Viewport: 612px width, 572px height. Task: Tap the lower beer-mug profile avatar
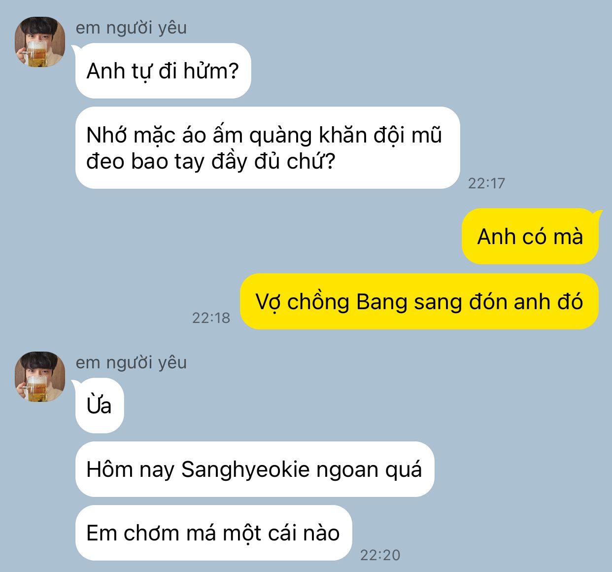tap(40, 377)
